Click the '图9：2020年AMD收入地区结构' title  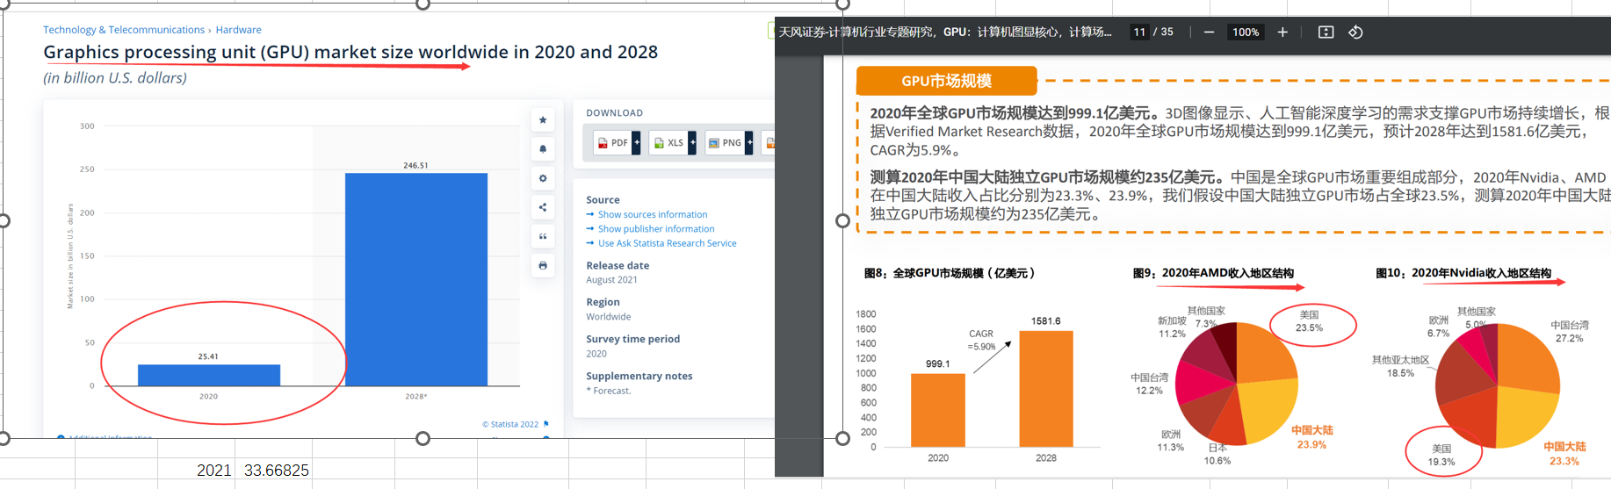1213,273
